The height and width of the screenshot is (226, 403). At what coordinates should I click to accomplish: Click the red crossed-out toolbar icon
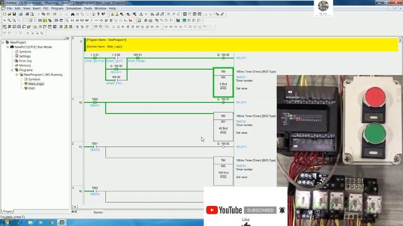pyautogui.click(x=131, y=20)
